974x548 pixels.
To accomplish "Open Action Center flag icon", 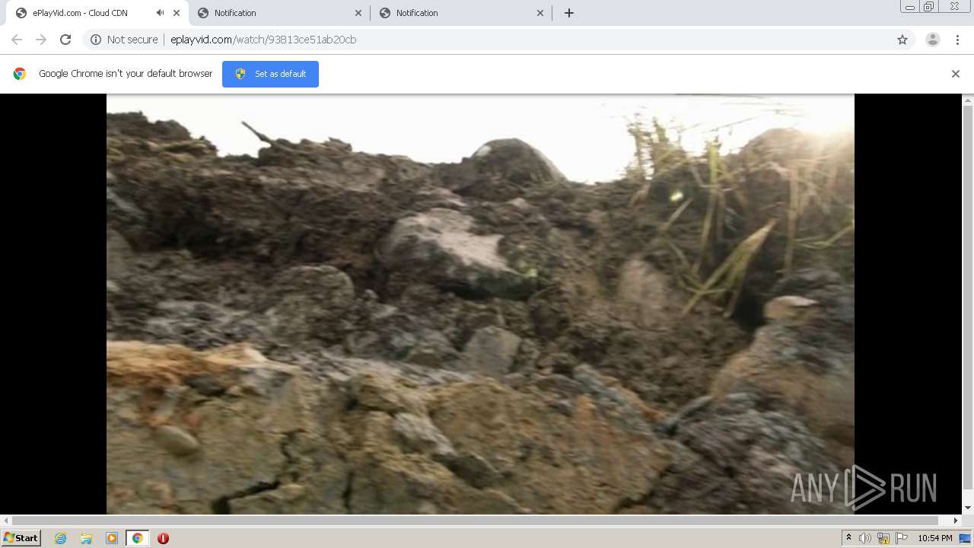I will (x=902, y=538).
